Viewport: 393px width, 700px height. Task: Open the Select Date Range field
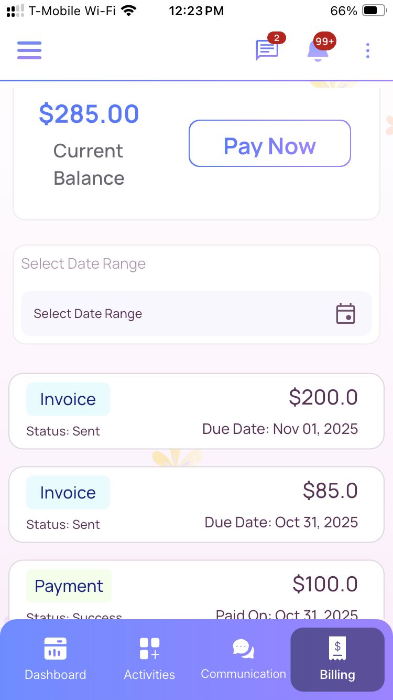pyautogui.click(x=178, y=314)
